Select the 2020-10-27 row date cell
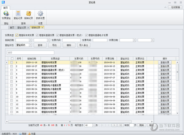 click(x=32, y=66)
